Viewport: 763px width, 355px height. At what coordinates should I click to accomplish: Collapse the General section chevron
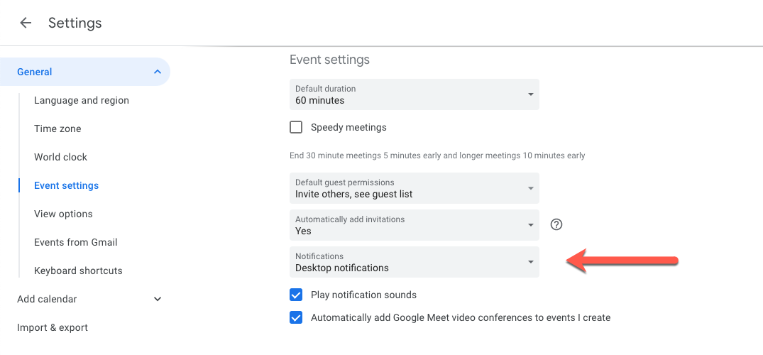tap(157, 72)
